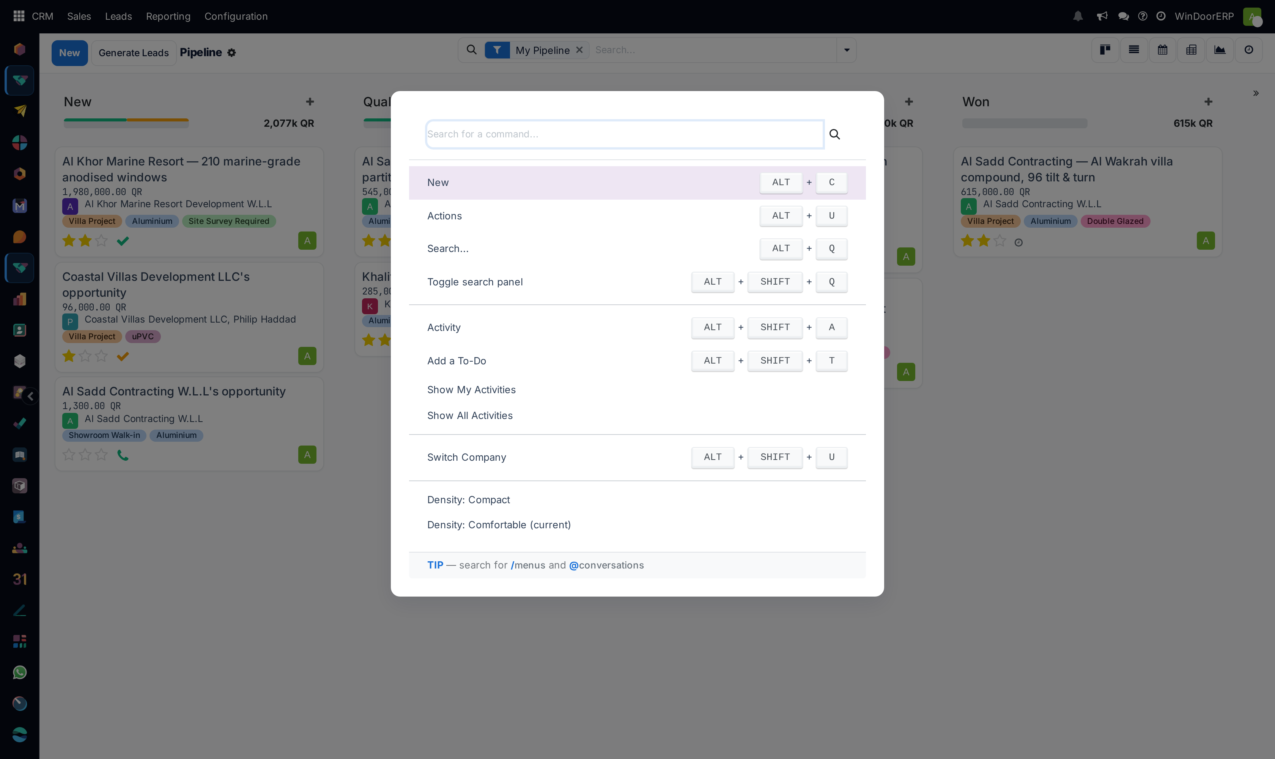
Task: Set third priority star on Al Khor Marine Resort card
Action: tap(101, 240)
